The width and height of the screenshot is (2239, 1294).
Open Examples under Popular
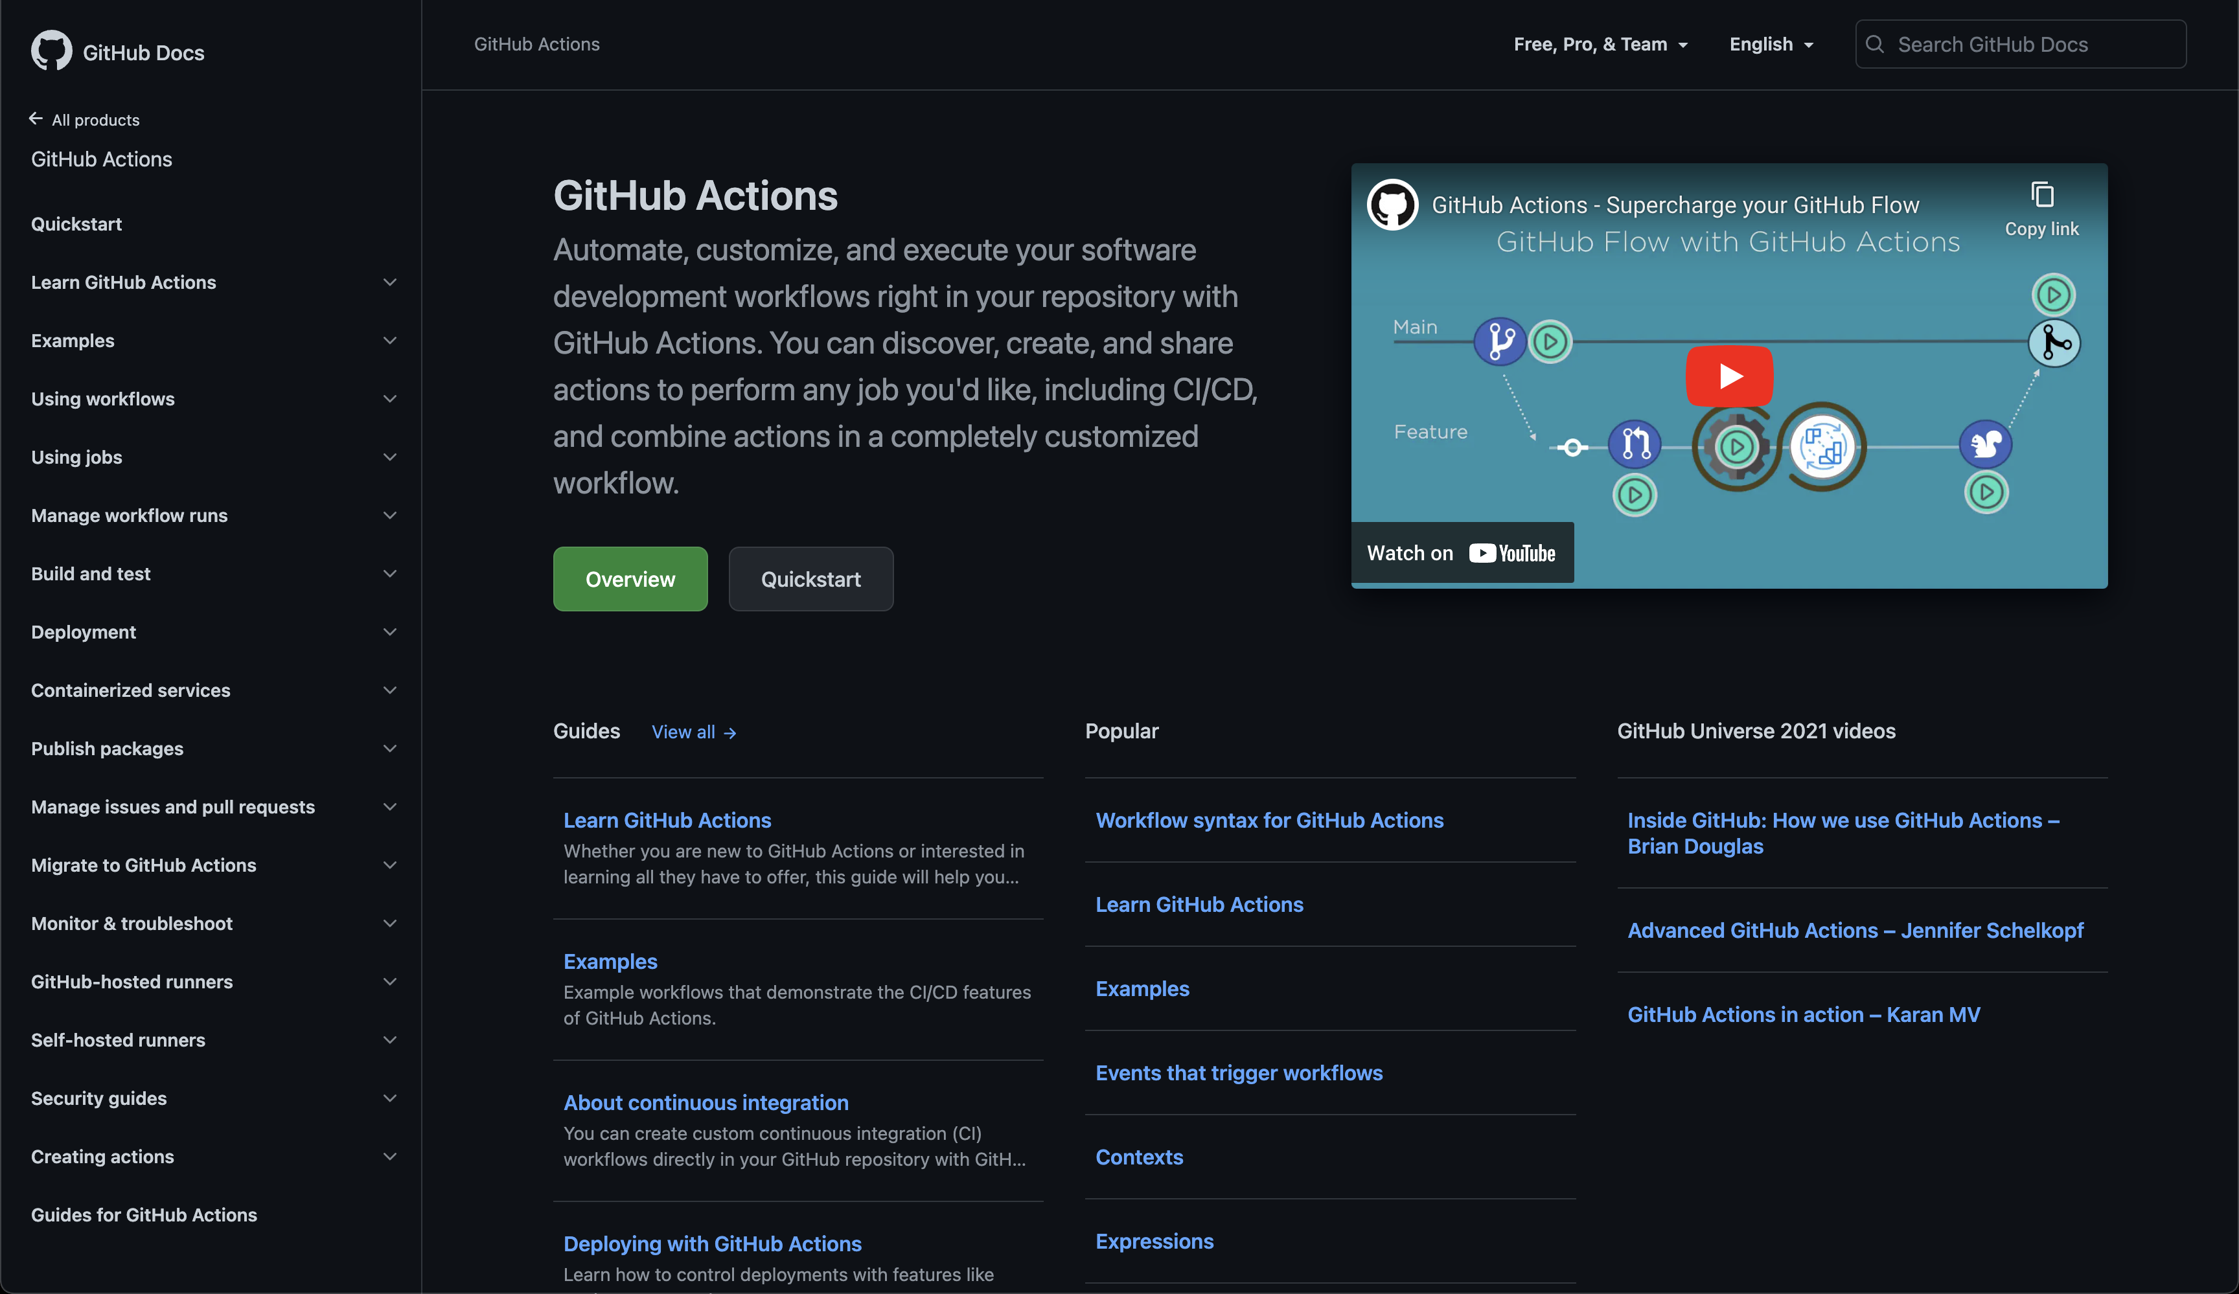(1143, 990)
